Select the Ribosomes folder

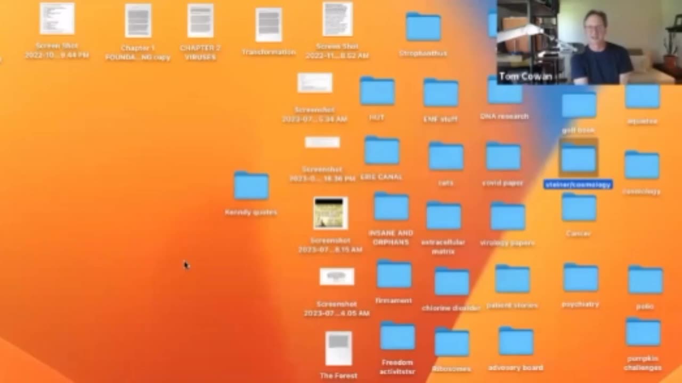click(x=452, y=343)
